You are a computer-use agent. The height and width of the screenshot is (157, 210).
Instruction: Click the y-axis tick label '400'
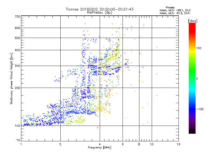(x=17, y=50)
